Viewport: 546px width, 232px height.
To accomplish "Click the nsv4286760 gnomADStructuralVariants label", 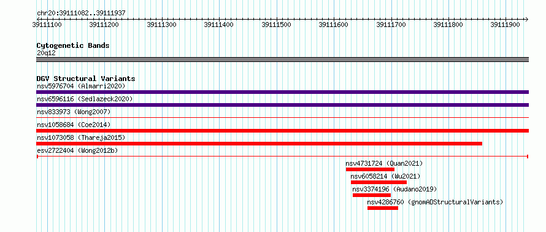I will [x=436, y=202].
